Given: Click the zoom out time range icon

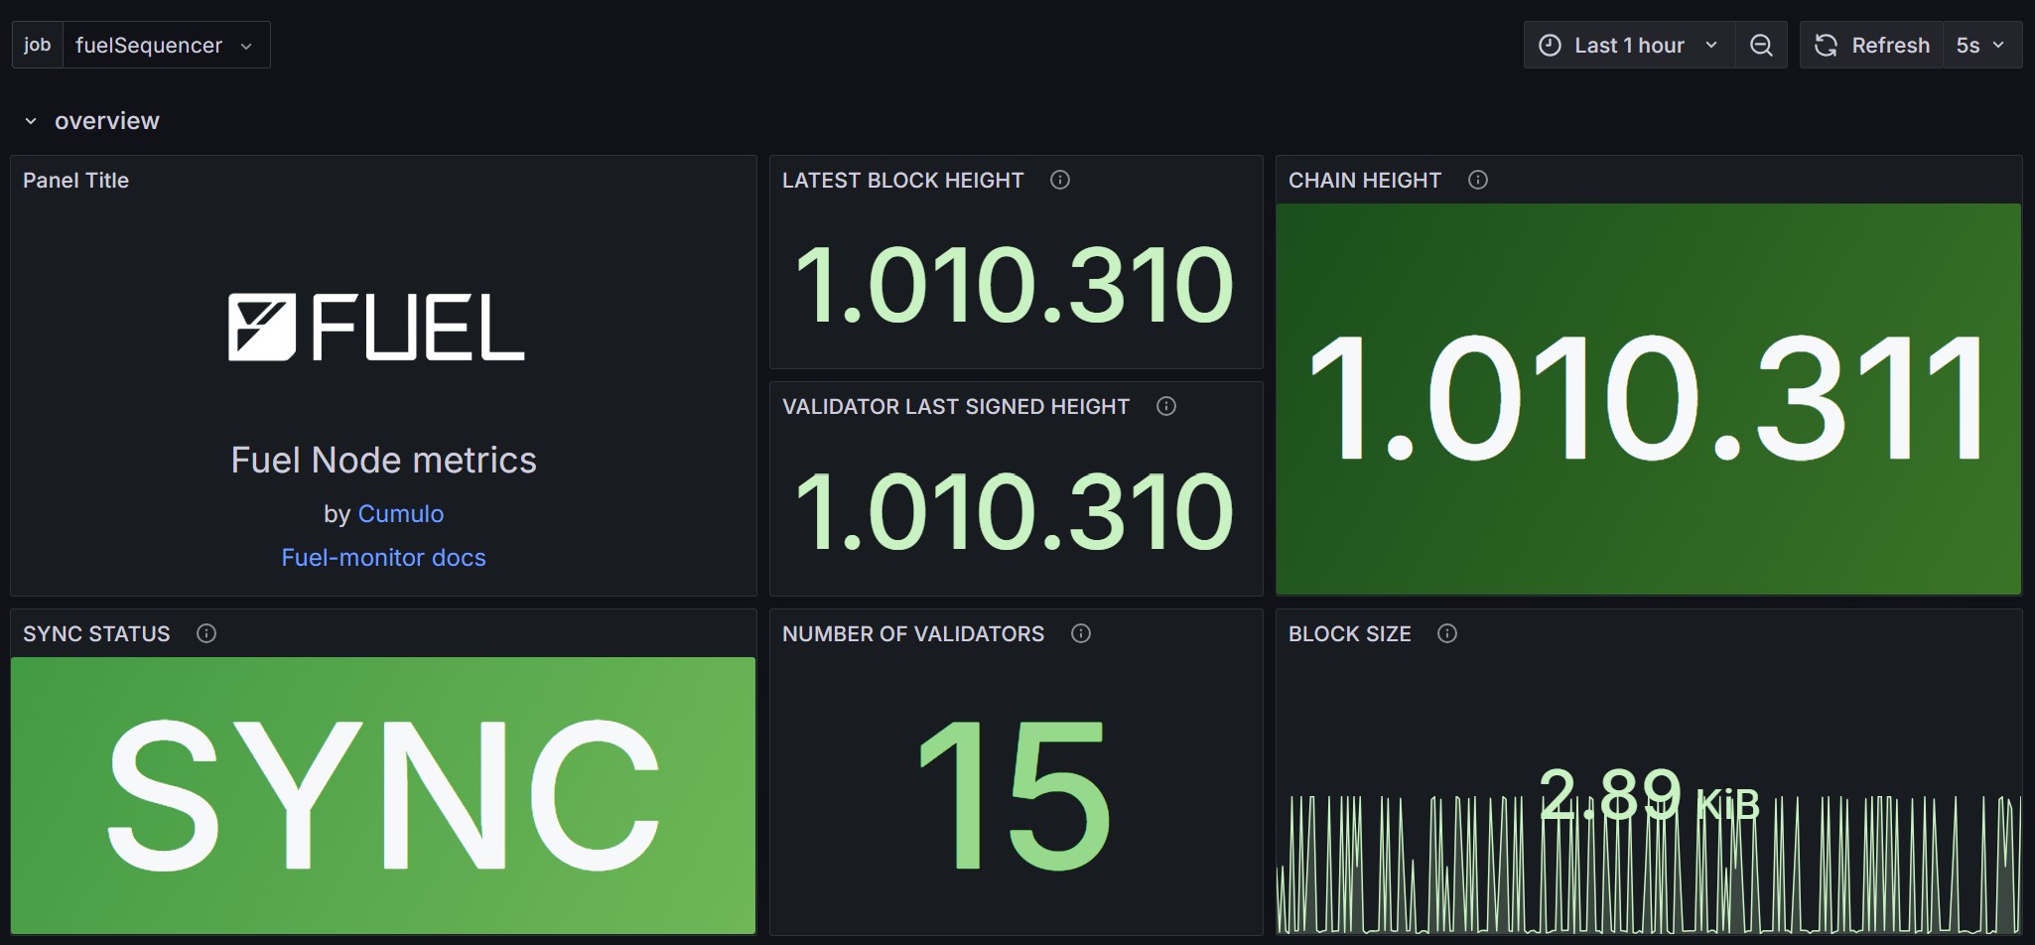Looking at the screenshot, I should coord(1761,45).
